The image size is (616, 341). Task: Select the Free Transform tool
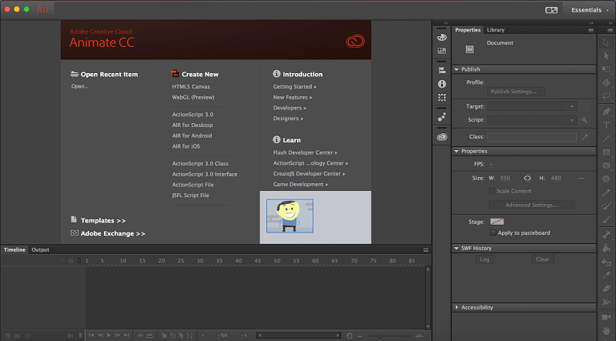[x=606, y=69]
